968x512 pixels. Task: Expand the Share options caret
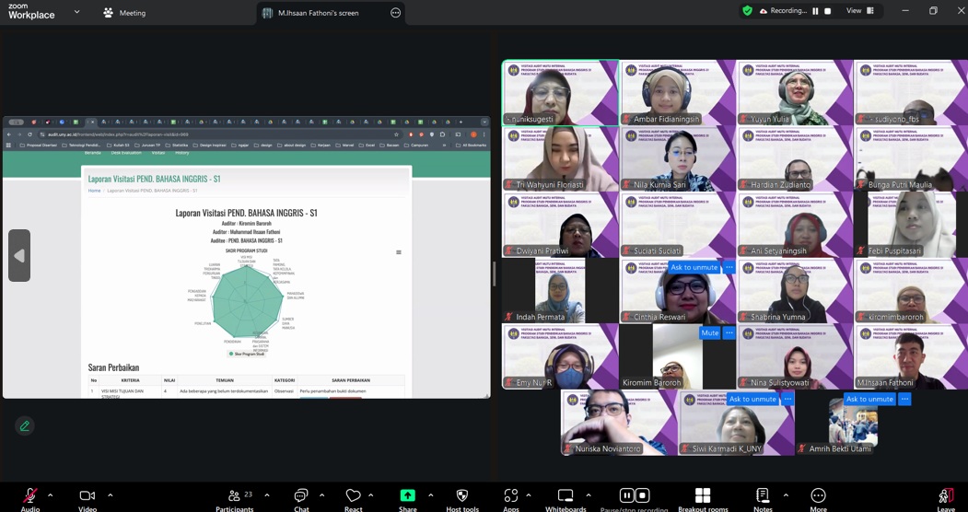(430, 495)
